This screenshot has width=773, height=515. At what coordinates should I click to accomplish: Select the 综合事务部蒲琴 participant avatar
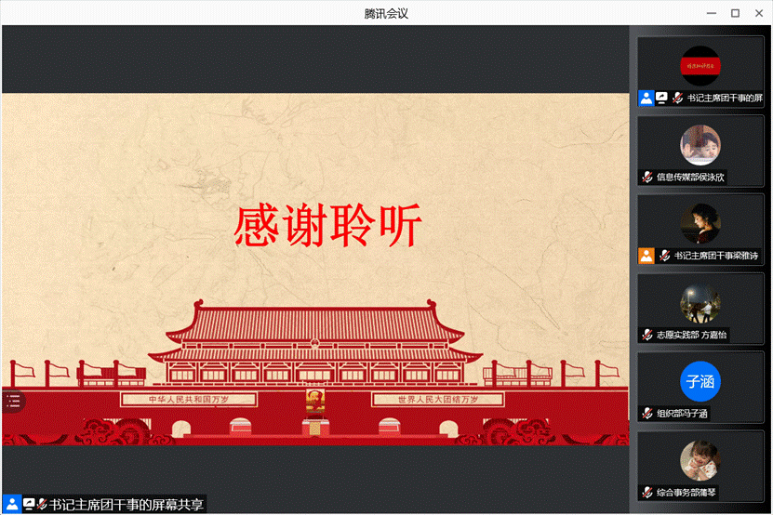pyautogui.click(x=700, y=460)
